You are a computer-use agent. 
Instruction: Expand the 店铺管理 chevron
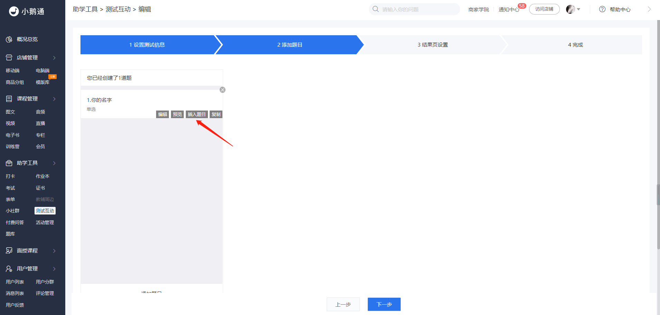click(54, 58)
